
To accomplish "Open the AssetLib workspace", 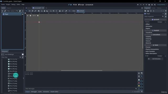I will point(89,5).
